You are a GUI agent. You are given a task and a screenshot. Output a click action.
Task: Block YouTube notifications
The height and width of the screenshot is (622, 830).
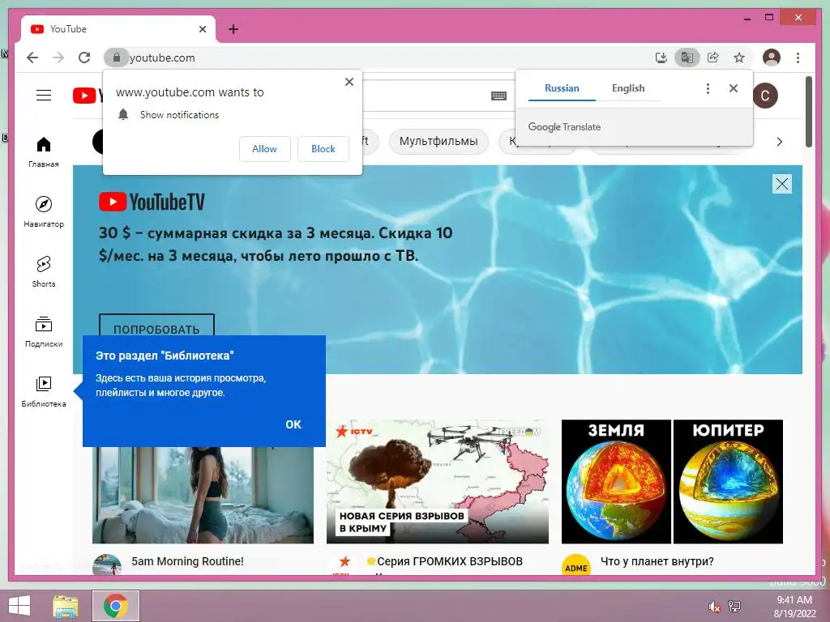[x=323, y=149]
